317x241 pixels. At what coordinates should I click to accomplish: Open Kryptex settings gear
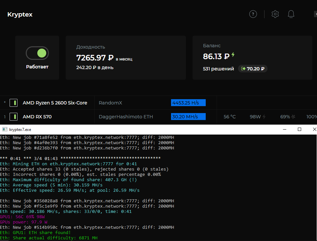click(275, 14)
